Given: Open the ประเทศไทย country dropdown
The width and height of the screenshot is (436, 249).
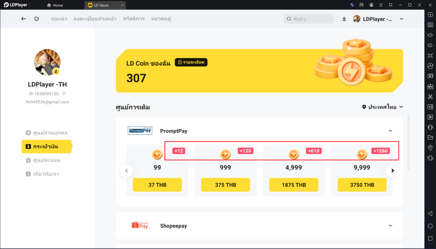Looking at the screenshot, I should pyautogui.click(x=383, y=107).
